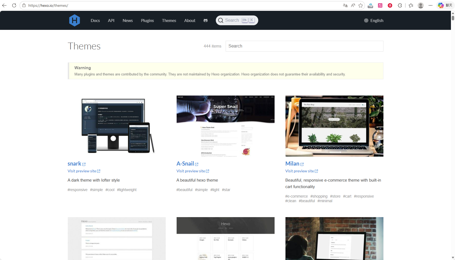Open the Docs menu item
The image size is (455, 260).
[95, 21]
